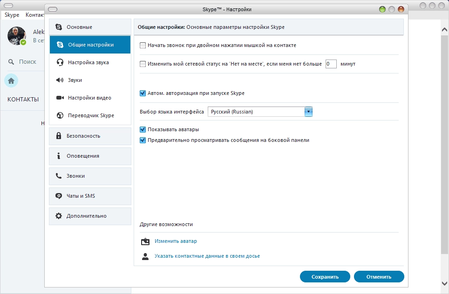Click the Skype logo icon beside Основные
The width and height of the screenshot is (449, 294).
pos(59,27)
